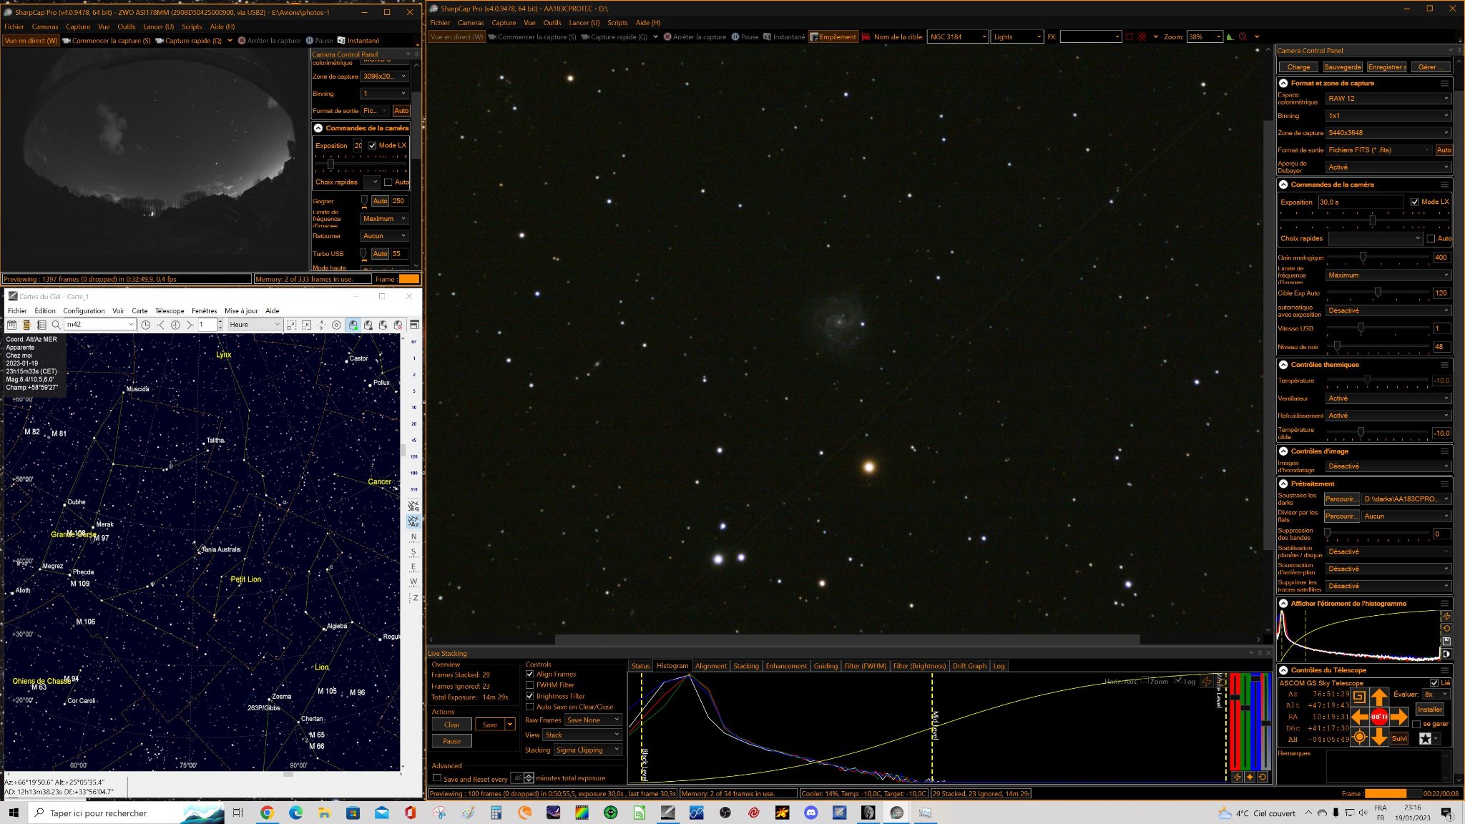Collapse the Contrôles thermiques section
This screenshot has height=824, width=1465.
[1283, 365]
